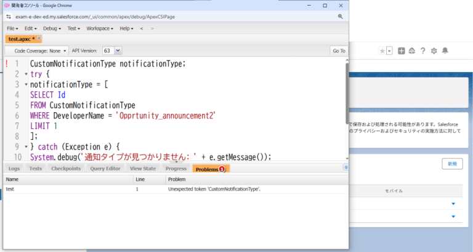Switch to the View State tab
473x252 pixels.
click(143, 168)
